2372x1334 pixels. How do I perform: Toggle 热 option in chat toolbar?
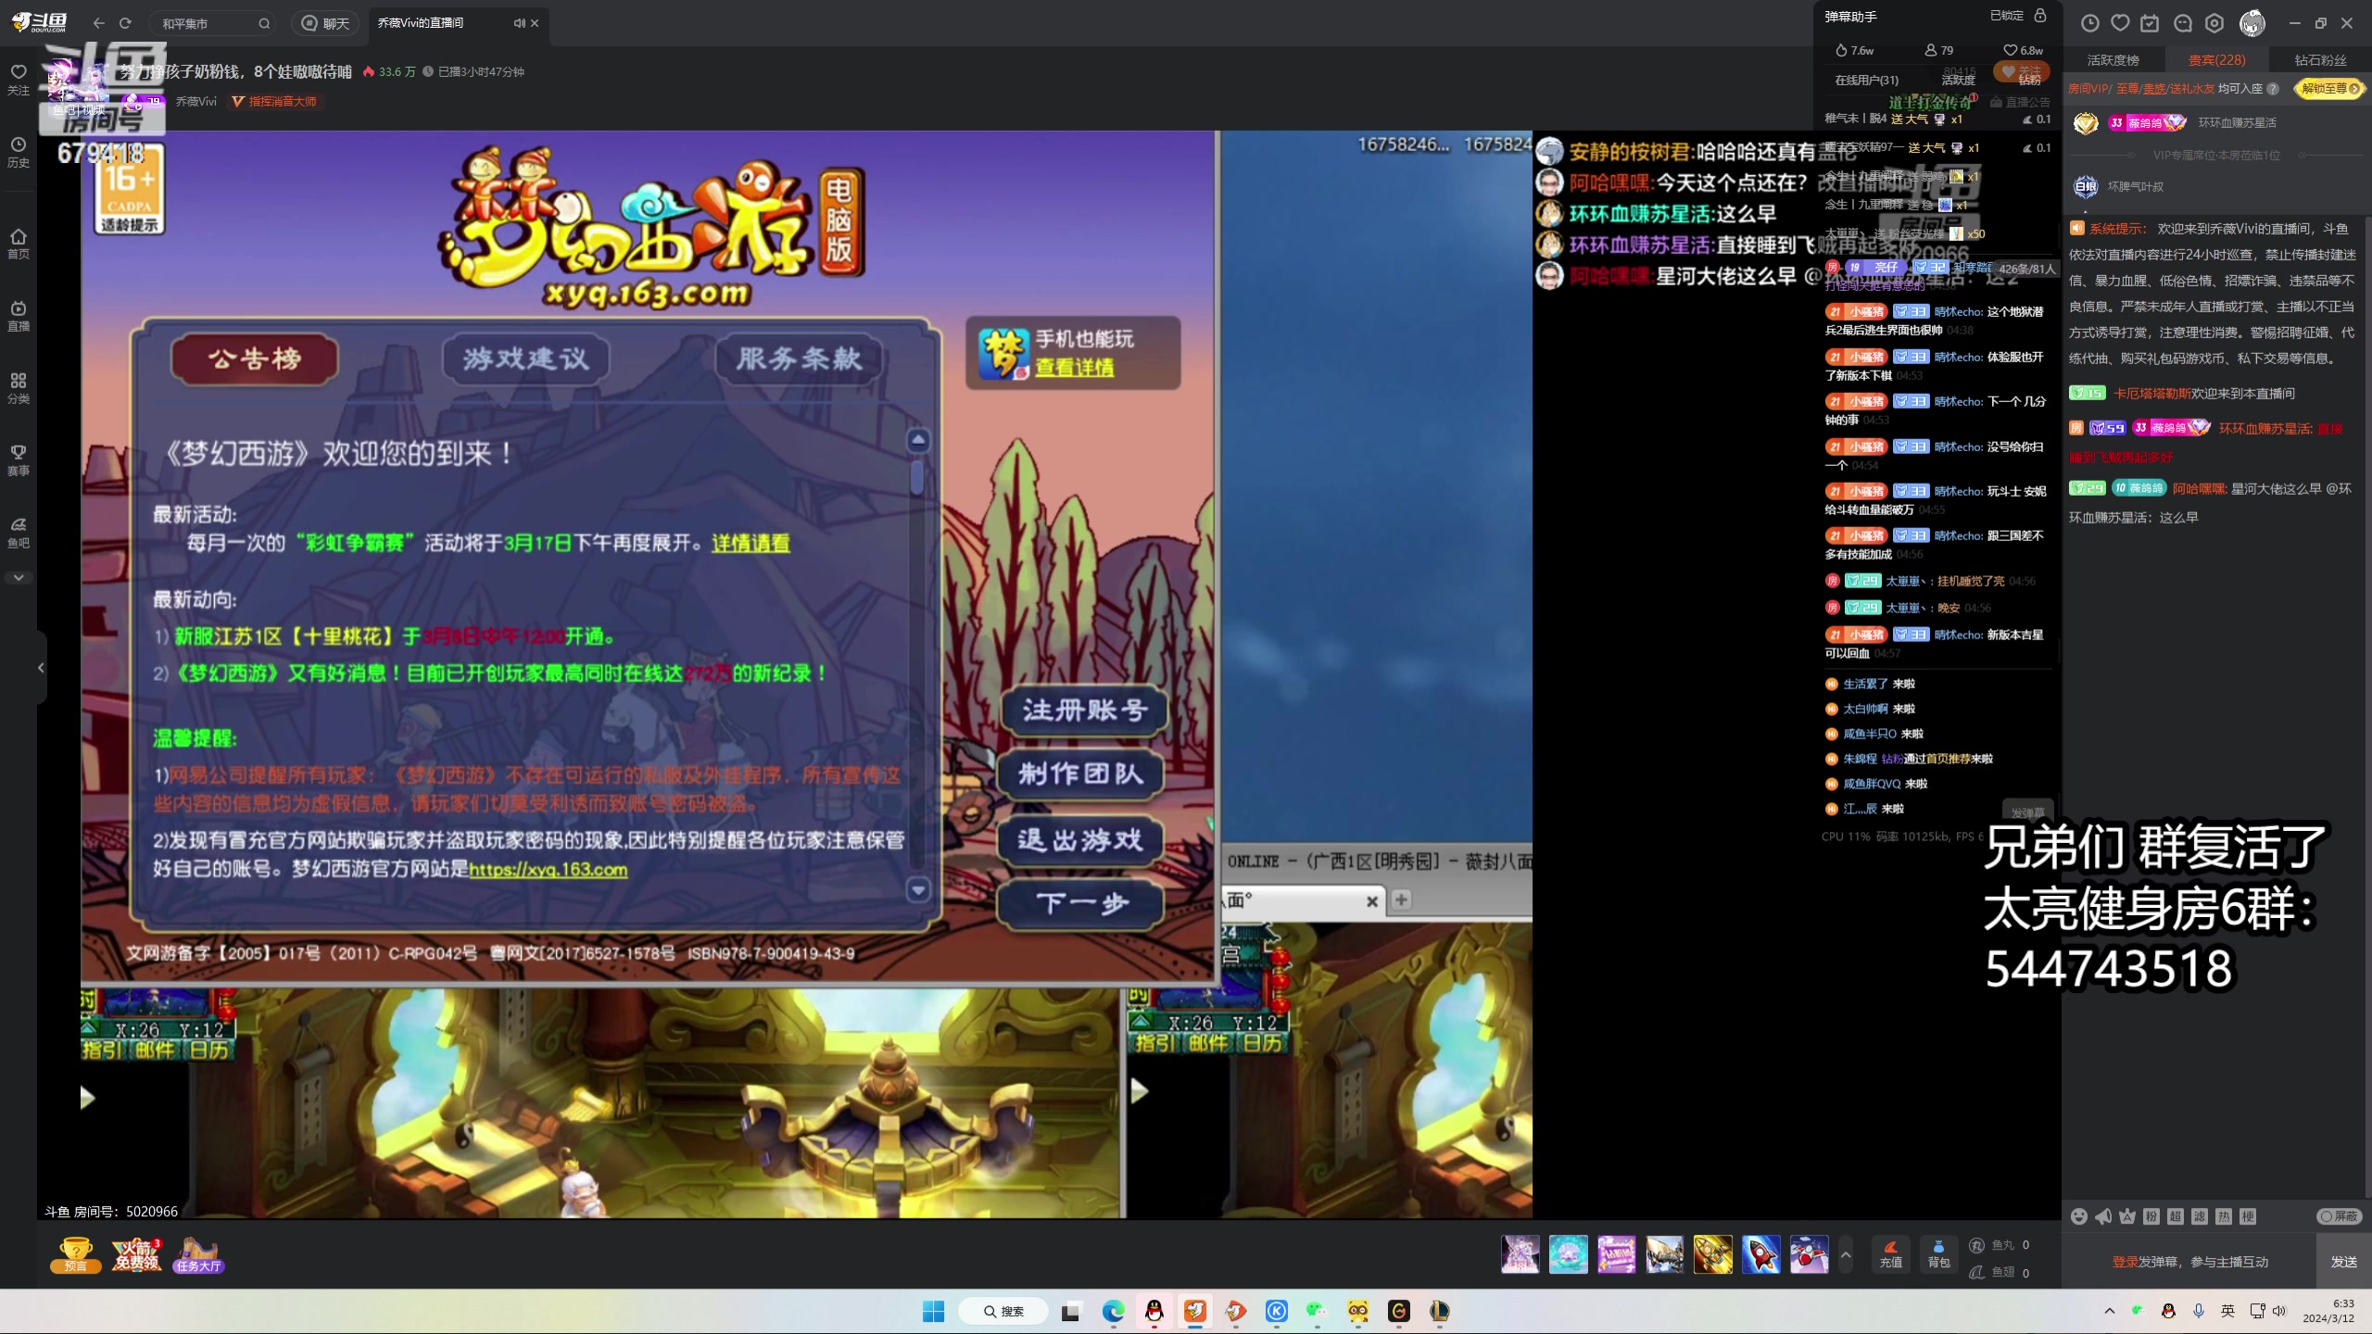coord(2224,1216)
